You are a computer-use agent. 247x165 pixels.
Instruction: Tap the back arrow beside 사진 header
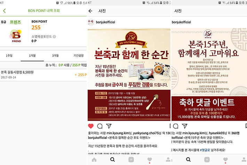pyautogui.click(x=90, y=11)
